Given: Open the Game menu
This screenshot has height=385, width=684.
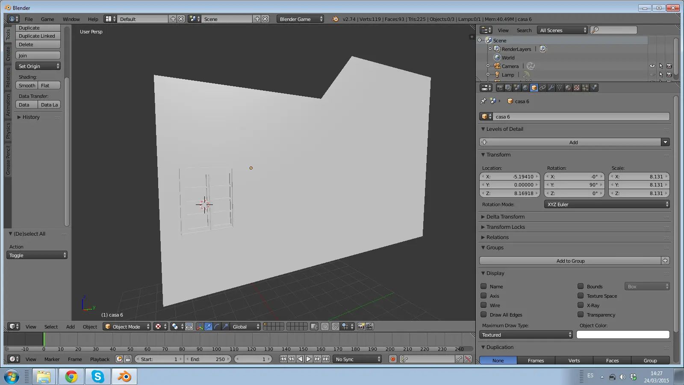Looking at the screenshot, I should coord(47,19).
